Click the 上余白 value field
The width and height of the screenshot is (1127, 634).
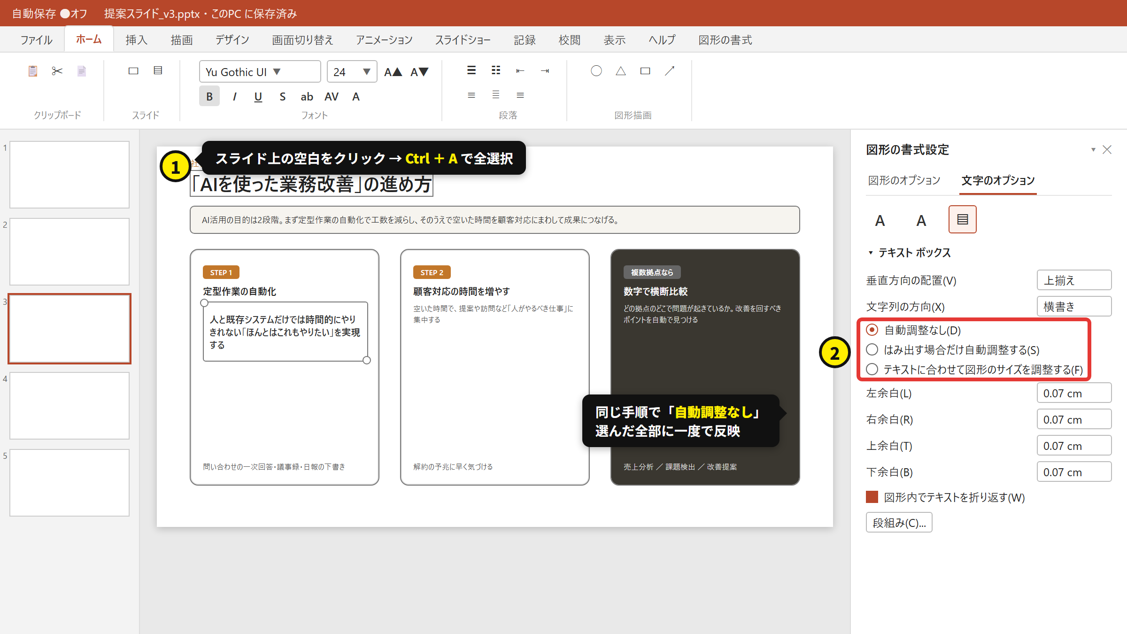(1074, 446)
